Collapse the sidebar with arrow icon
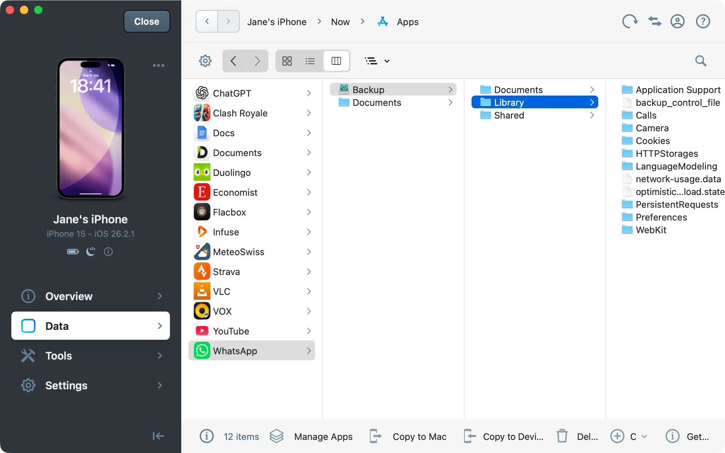Screen dimensions: 725x453 (158, 436)
